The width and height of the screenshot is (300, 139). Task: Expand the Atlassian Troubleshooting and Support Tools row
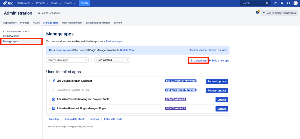tap(49, 99)
